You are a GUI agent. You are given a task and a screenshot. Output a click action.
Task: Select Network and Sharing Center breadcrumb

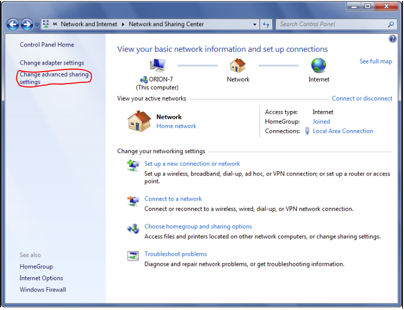click(166, 24)
